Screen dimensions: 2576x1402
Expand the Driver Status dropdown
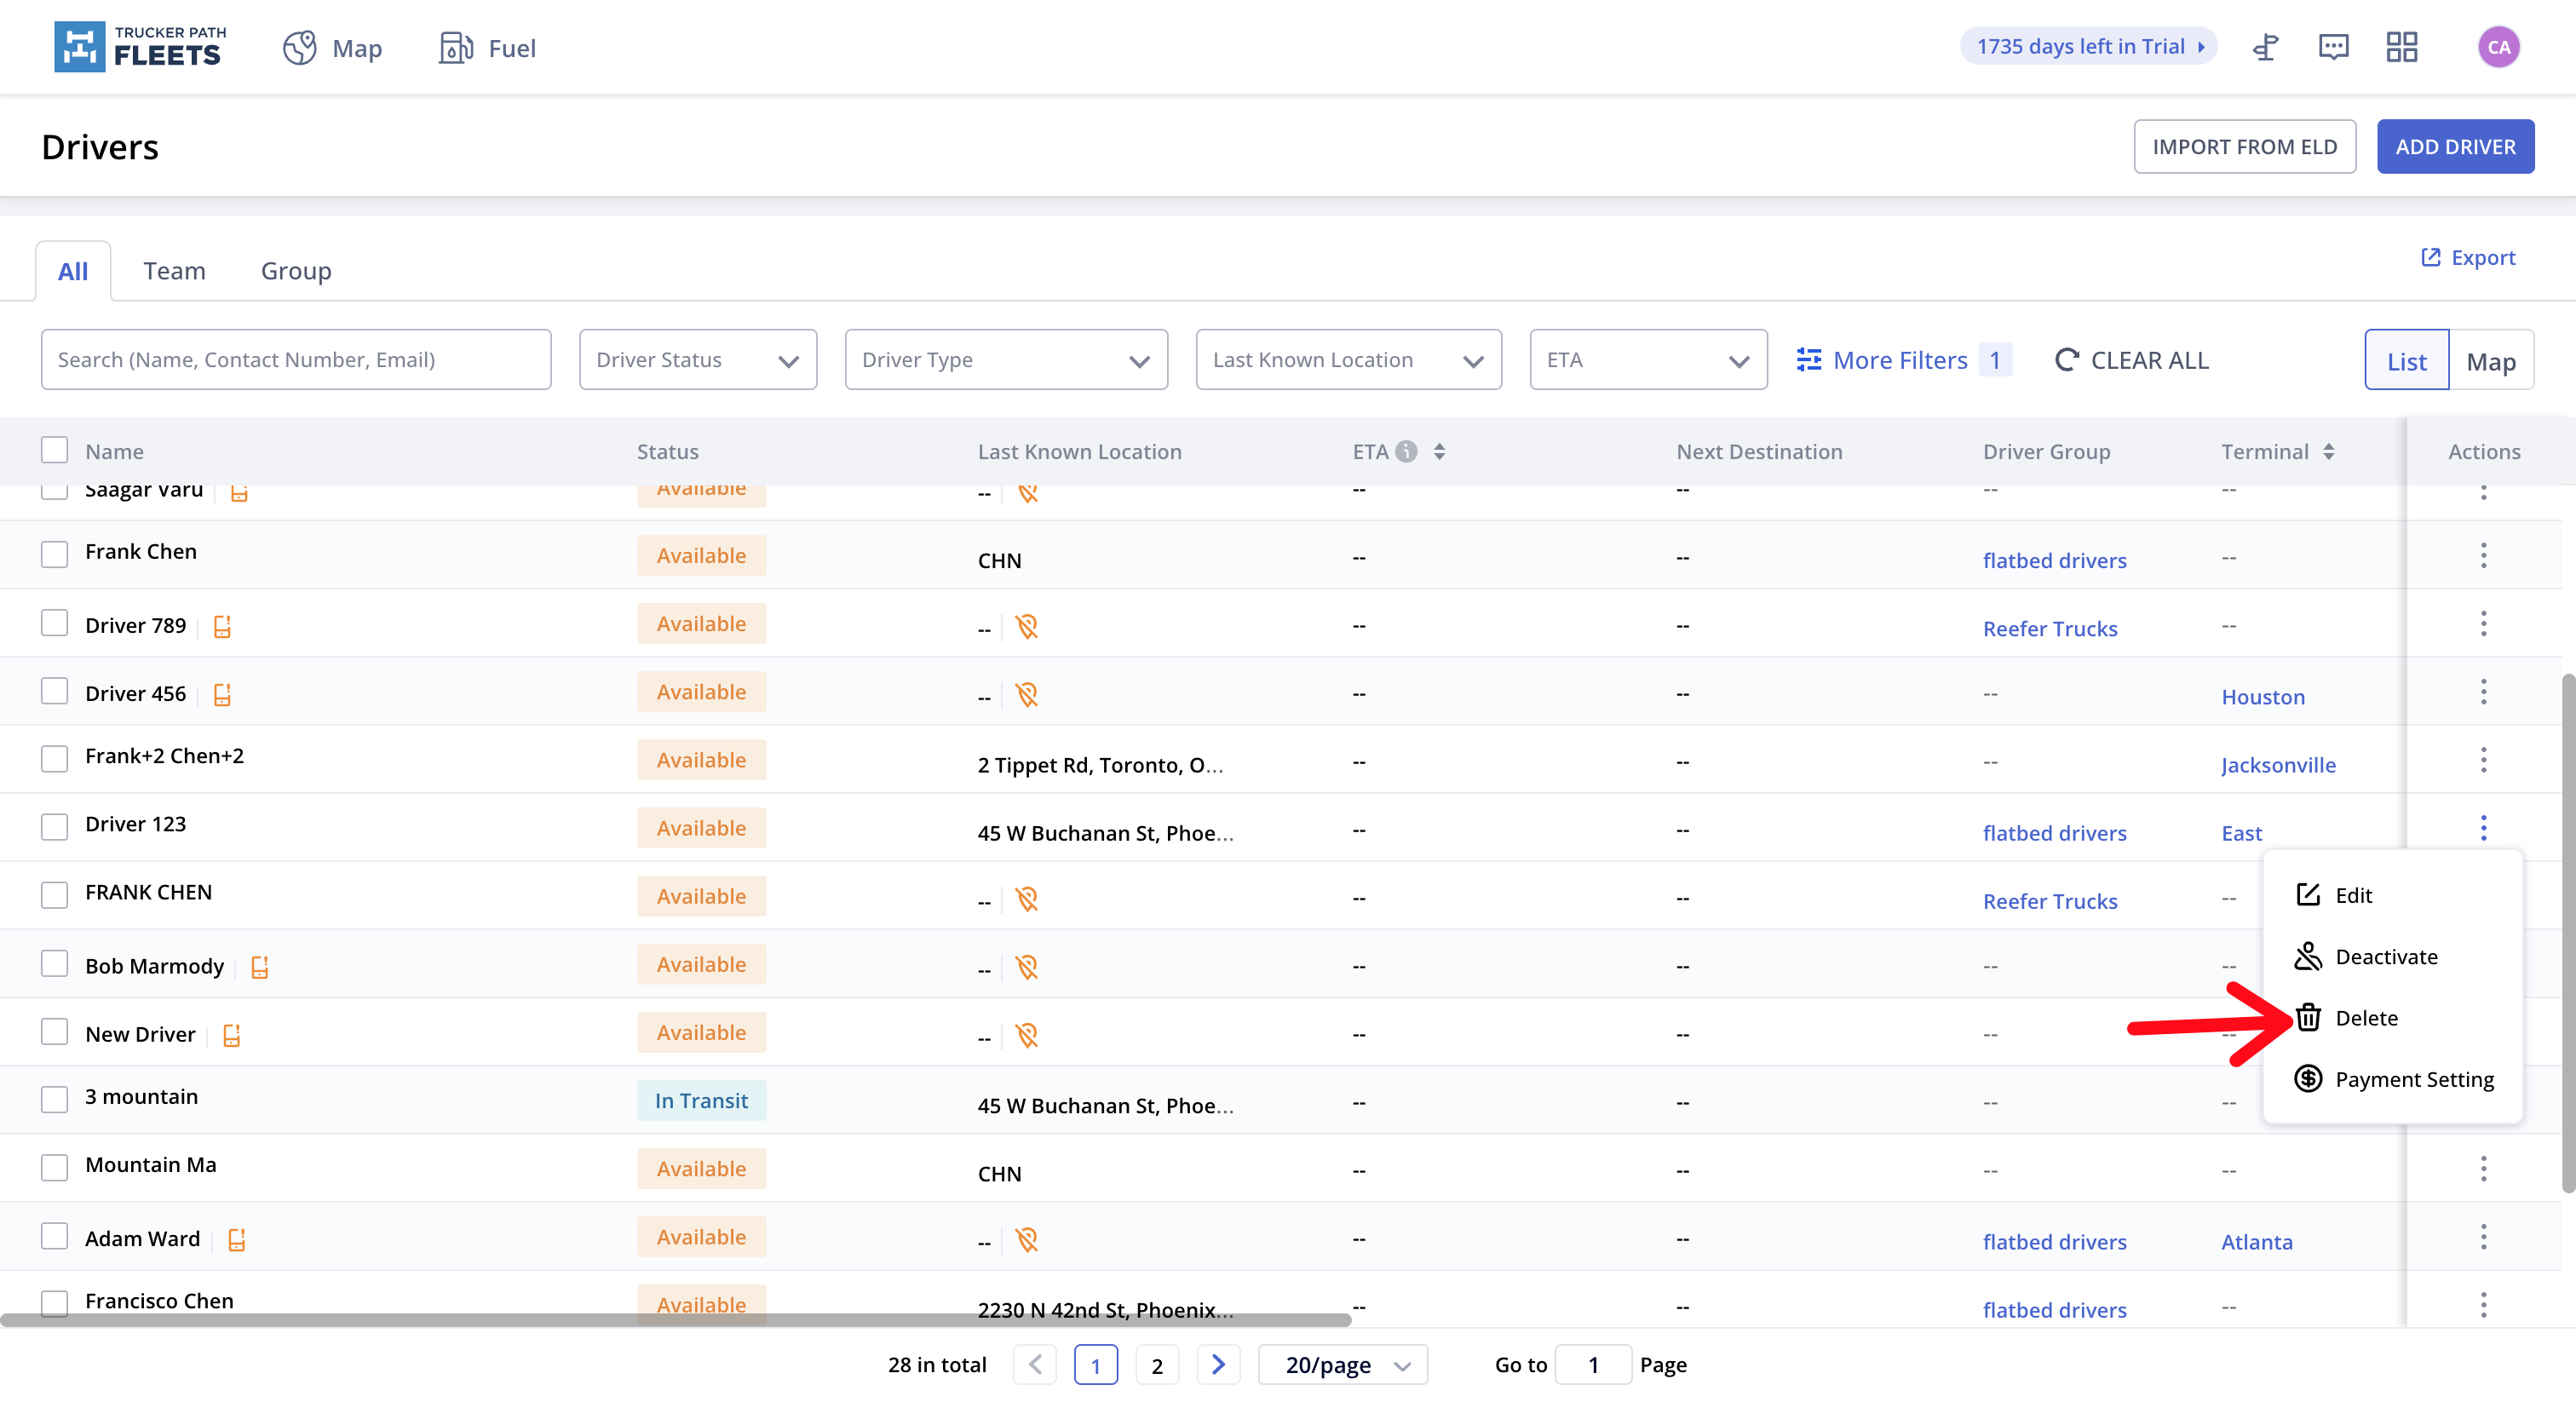point(697,360)
